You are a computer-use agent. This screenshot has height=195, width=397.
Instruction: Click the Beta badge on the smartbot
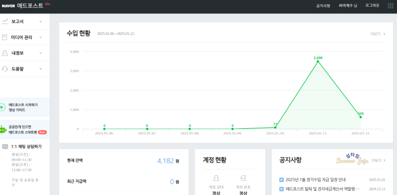[42, 132]
